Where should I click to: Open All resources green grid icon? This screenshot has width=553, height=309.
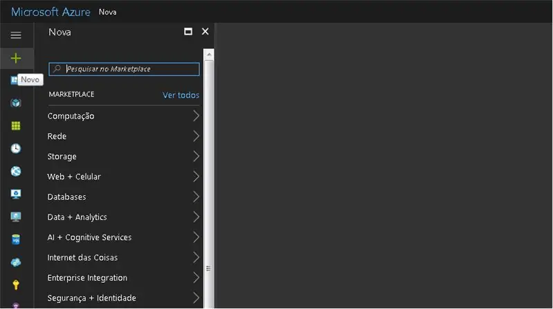(x=16, y=126)
